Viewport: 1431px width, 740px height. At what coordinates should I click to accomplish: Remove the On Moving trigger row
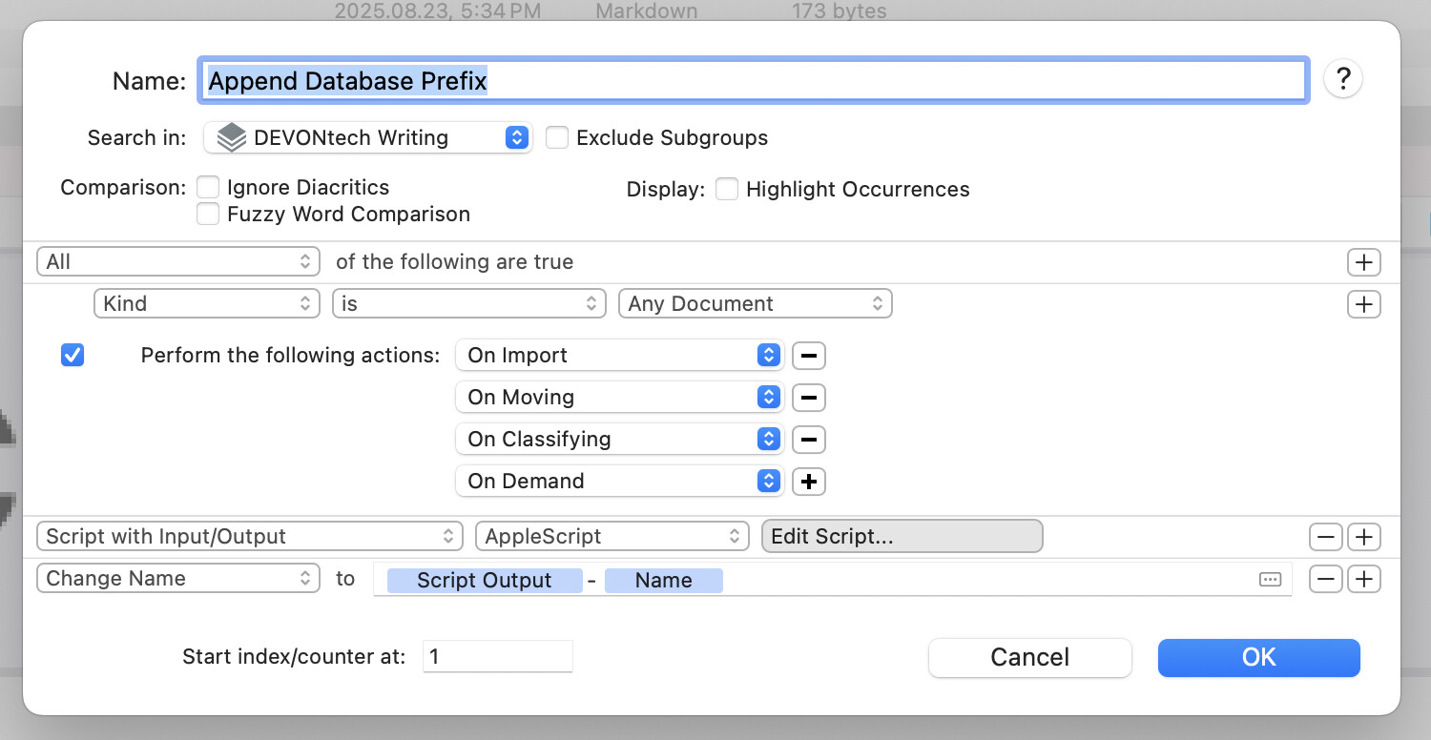pyautogui.click(x=809, y=398)
